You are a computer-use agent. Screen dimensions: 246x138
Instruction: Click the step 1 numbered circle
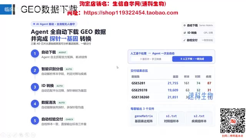[x=35, y=54]
